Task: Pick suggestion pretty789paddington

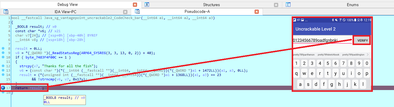Action: 353,55
